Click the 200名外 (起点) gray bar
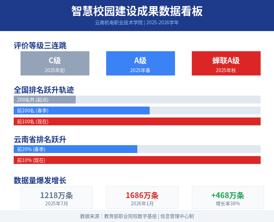This screenshot has height=222, width=274. point(45,99)
